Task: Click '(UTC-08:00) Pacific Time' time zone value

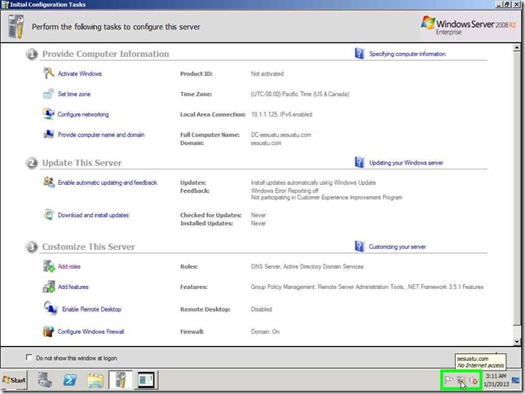Action: tap(300, 94)
